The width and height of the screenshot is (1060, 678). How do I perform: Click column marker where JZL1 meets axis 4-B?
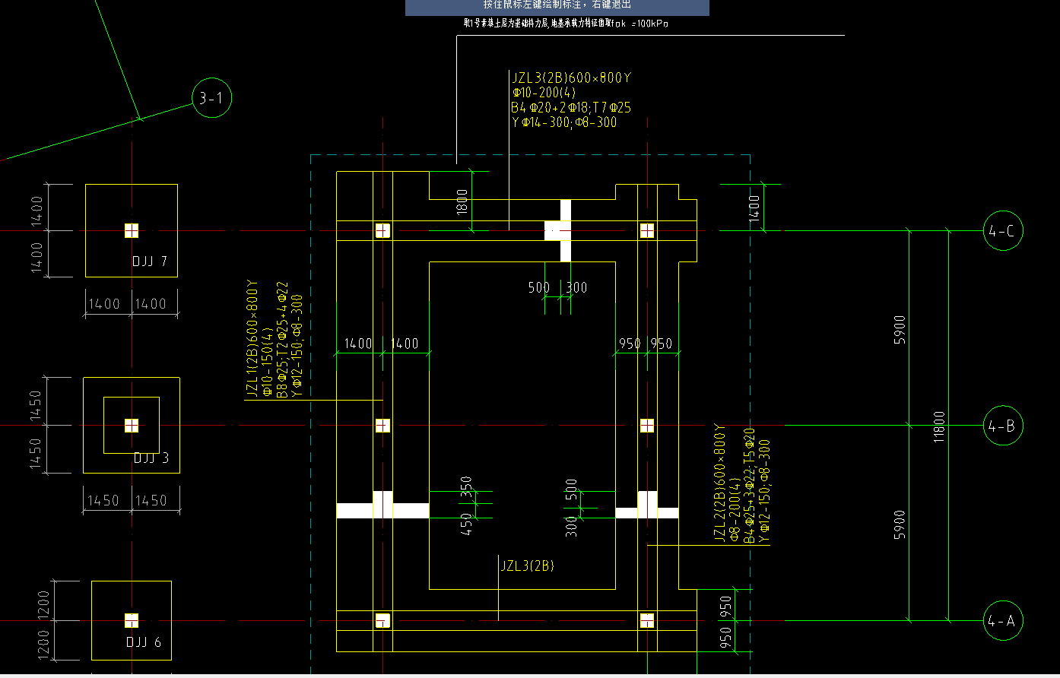tap(382, 425)
